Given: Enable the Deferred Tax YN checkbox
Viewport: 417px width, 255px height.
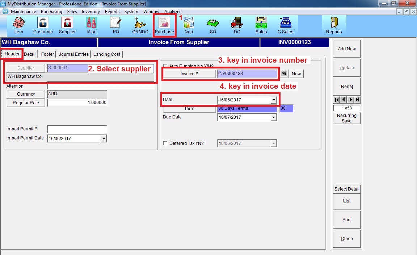Looking at the screenshot, I should tap(165, 143).
